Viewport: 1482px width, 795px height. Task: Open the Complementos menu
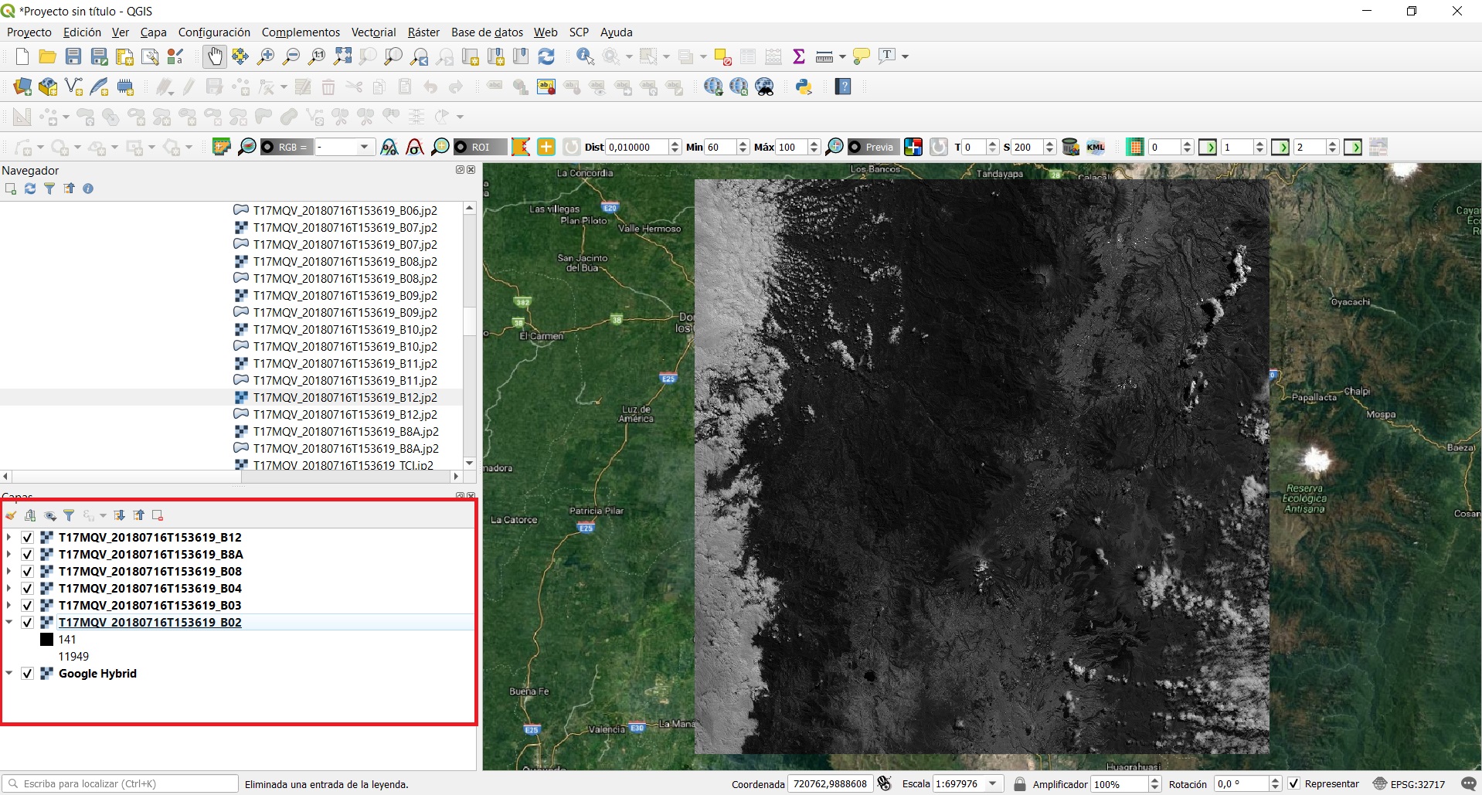301,32
